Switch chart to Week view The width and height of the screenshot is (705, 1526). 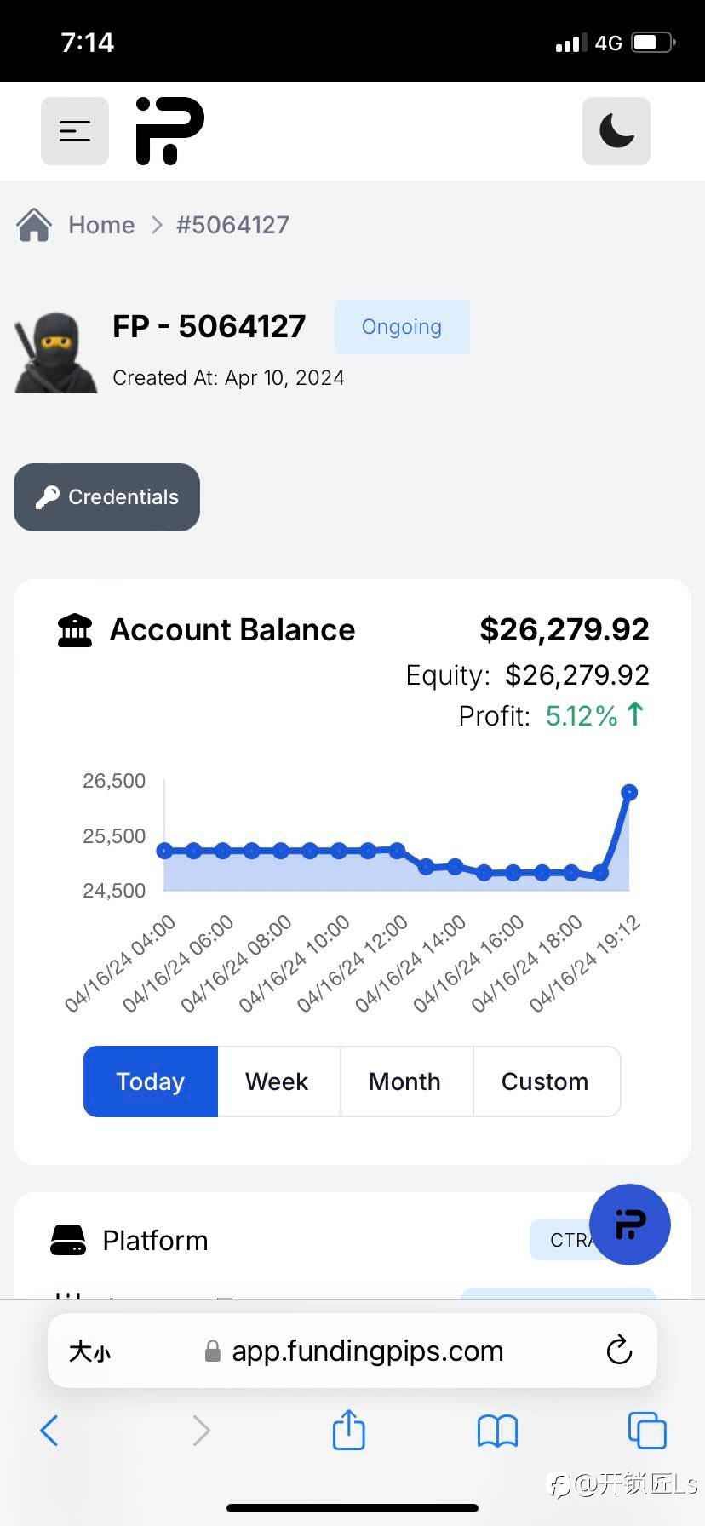pos(277,1081)
